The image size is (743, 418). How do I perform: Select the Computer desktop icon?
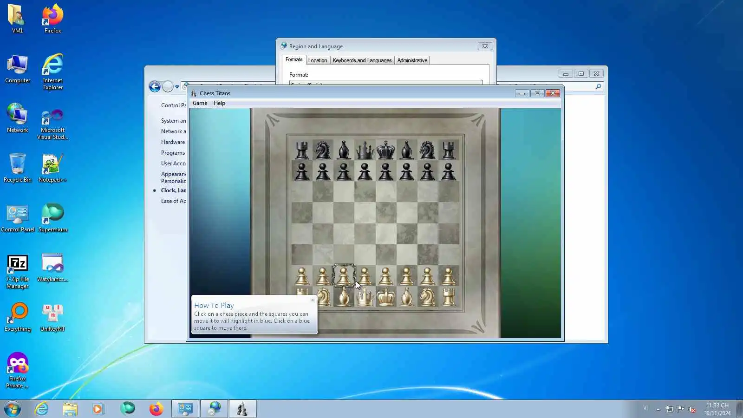pyautogui.click(x=18, y=69)
